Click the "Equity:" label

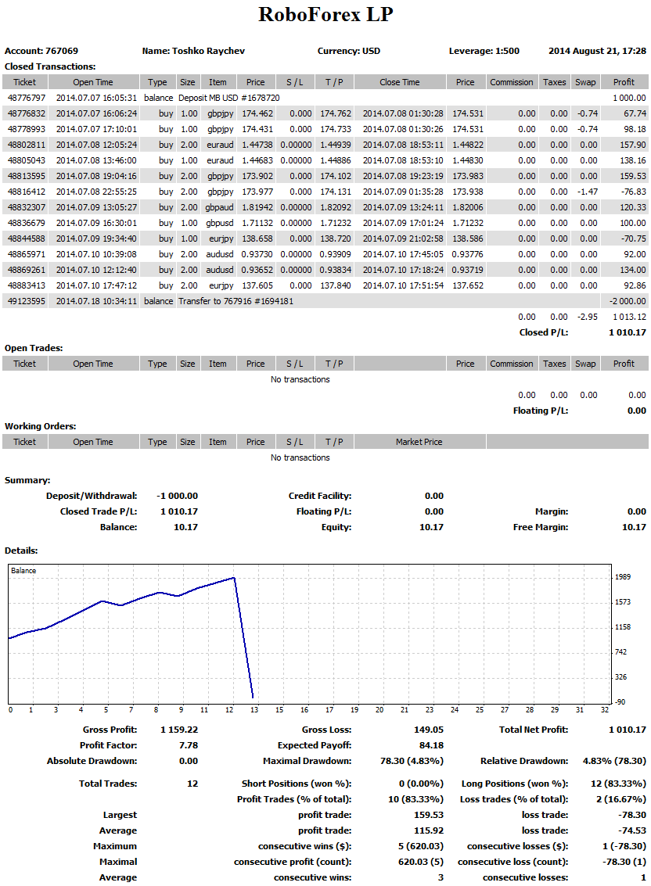pyautogui.click(x=336, y=527)
